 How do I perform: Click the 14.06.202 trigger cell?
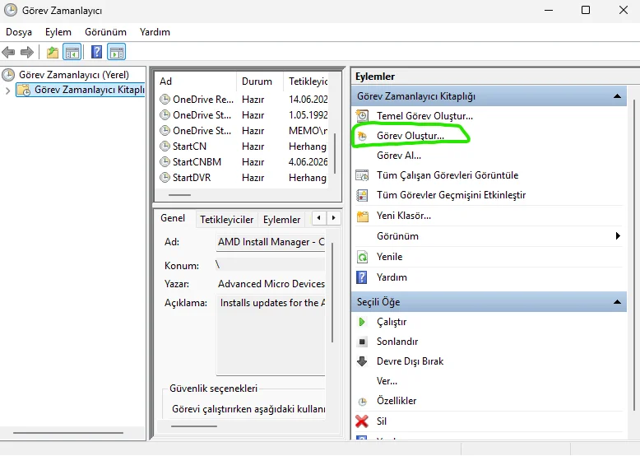308,100
